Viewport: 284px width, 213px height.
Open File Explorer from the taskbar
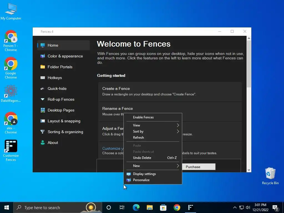149,207
